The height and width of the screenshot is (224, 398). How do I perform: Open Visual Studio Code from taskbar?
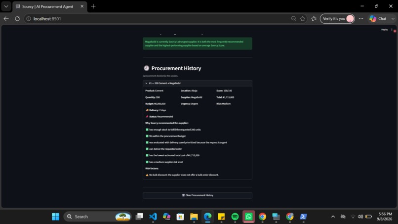tap(153, 217)
